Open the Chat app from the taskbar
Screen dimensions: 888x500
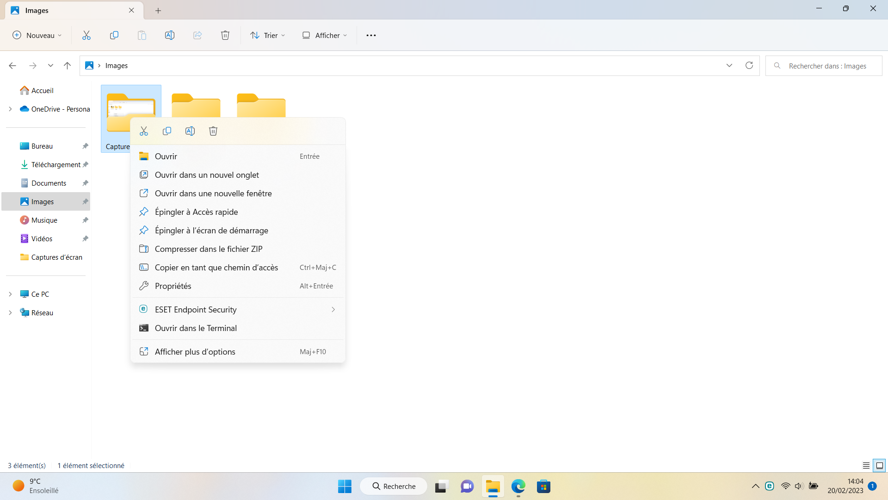[467, 486]
